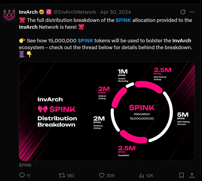The image size is (202, 181).
Task: Open the Apr 30, 2024 timestamp link
Action: click(x=116, y=12)
